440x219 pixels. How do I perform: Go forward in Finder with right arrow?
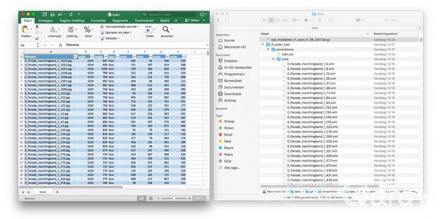coord(225,20)
